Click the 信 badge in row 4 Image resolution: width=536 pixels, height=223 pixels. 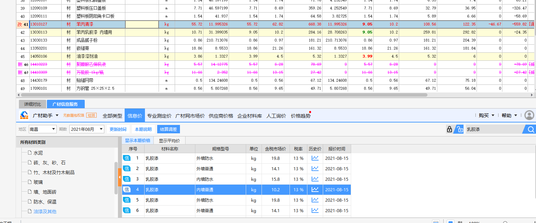pos(127,189)
